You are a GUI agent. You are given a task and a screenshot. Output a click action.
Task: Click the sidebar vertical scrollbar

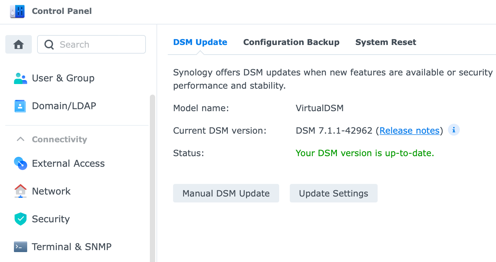click(x=153, y=178)
